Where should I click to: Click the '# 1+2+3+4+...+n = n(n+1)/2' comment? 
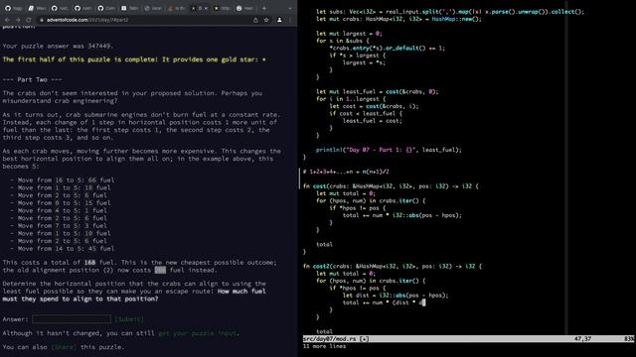click(x=346, y=172)
